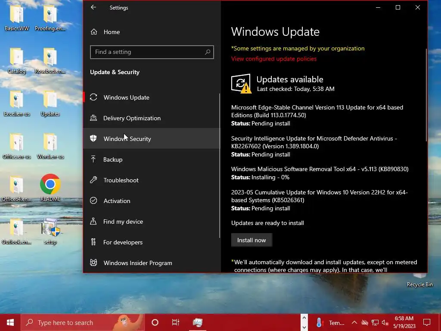
Task: Open Delivery Optimization settings
Action: click(x=152, y=118)
